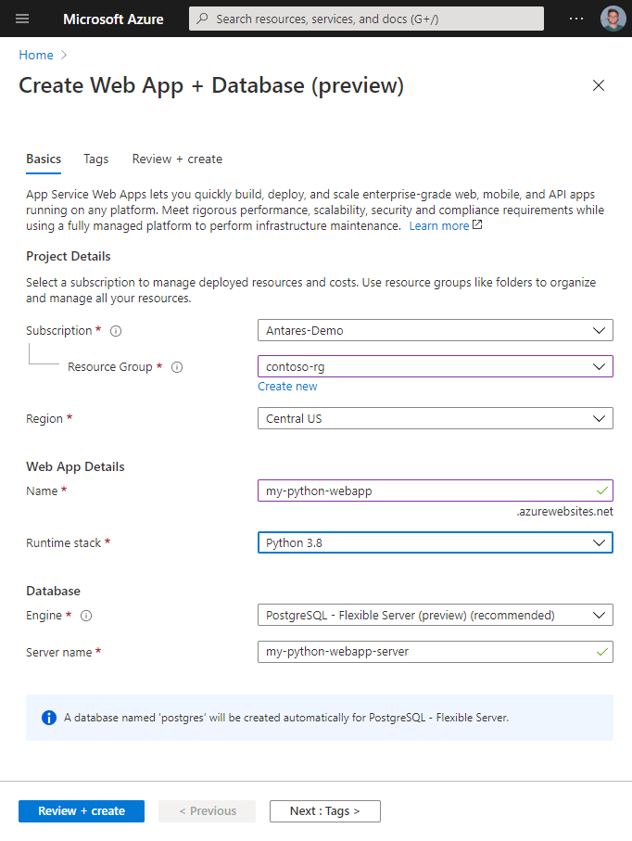This screenshot has height=841, width=632.
Task: Click the blue info icon in postgres notice
Action: point(49,718)
